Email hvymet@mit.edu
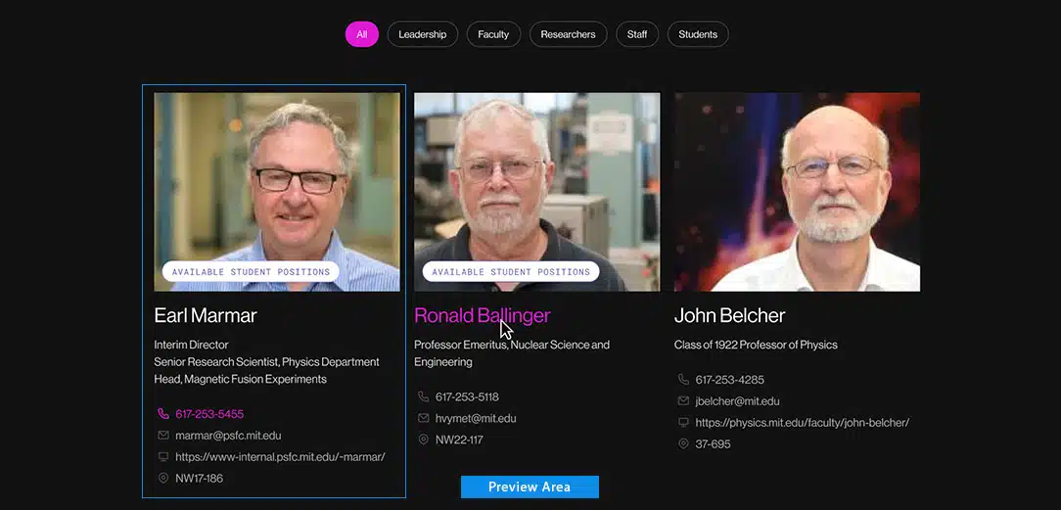1061x510 pixels. pos(476,419)
